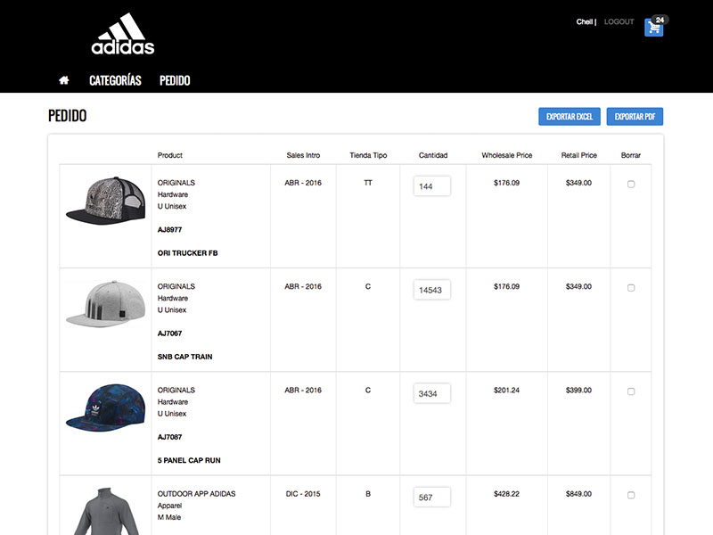
Task: Click the Exportar PDF button
Action: 635,117
